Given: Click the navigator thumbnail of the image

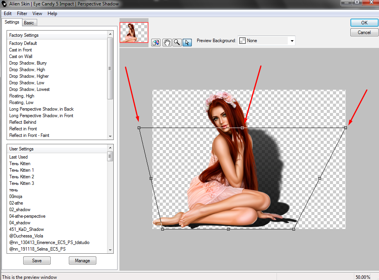Looking at the screenshot, I should pyautogui.click(x=134, y=32).
